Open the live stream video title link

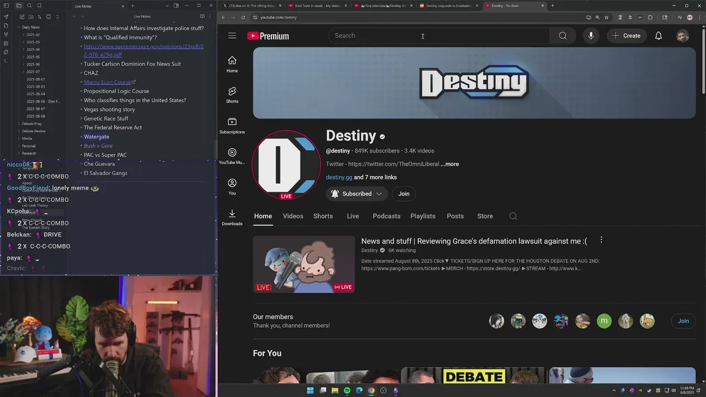pyautogui.click(x=474, y=242)
